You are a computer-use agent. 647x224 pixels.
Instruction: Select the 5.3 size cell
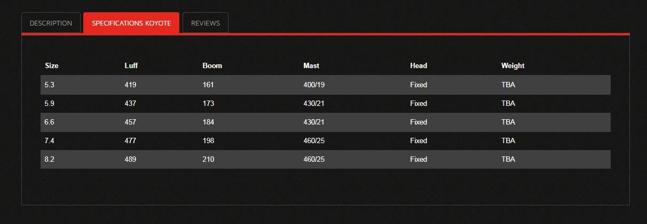pyautogui.click(x=50, y=85)
